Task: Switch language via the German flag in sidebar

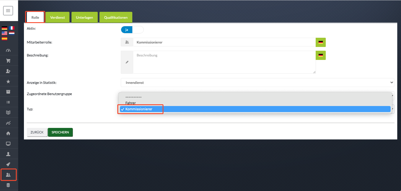Action: (4, 28)
